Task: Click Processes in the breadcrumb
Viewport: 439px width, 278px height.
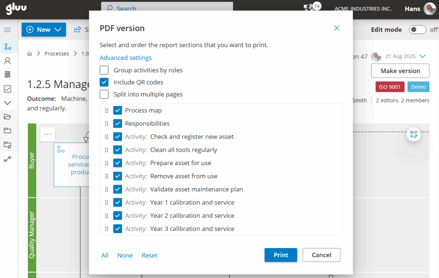Action: (57, 54)
